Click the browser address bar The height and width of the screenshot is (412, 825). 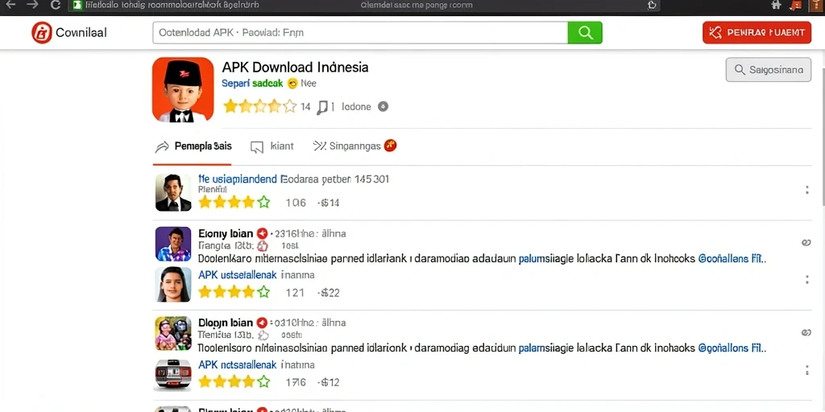pyautogui.click(x=363, y=6)
